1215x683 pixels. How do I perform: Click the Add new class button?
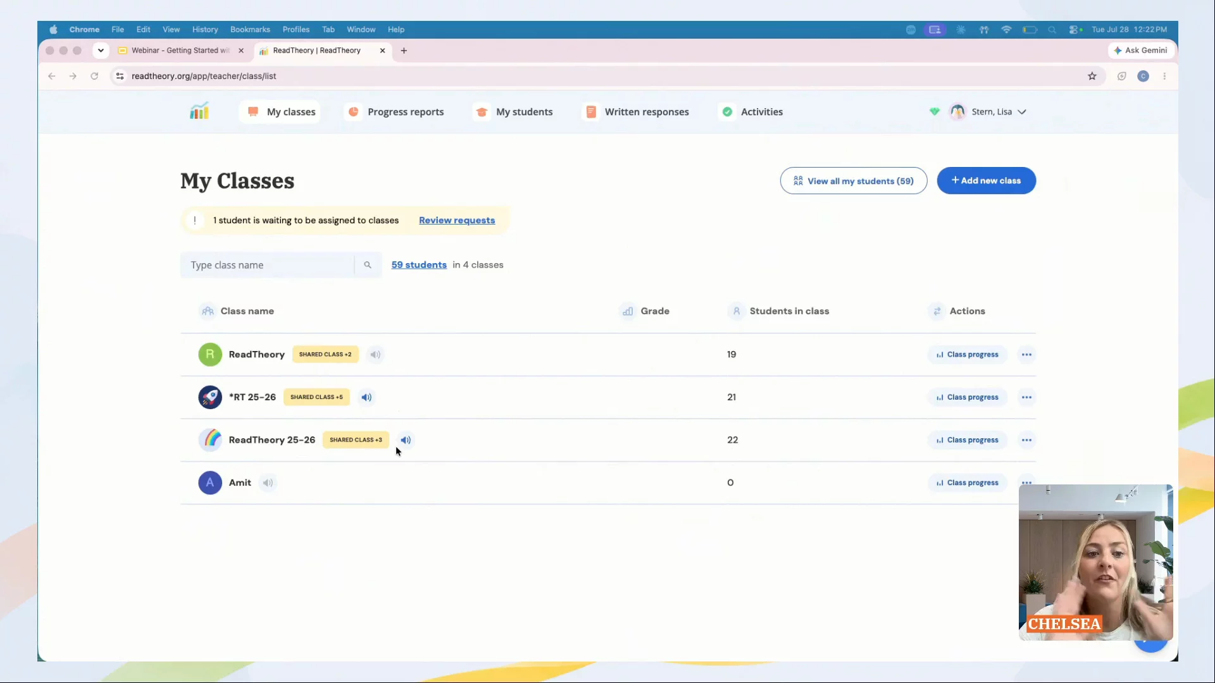(x=986, y=181)
